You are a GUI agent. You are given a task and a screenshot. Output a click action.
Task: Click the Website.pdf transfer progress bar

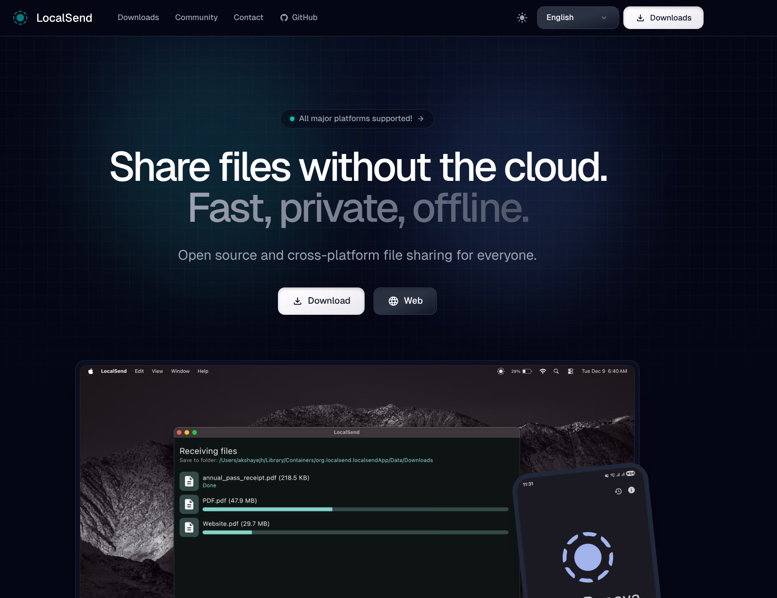[x=355, y=532]
